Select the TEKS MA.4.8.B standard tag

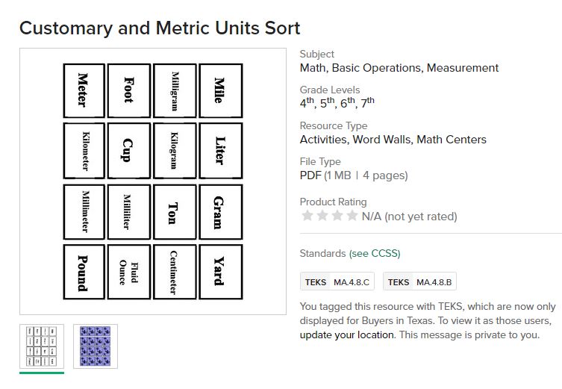[421, 282]
